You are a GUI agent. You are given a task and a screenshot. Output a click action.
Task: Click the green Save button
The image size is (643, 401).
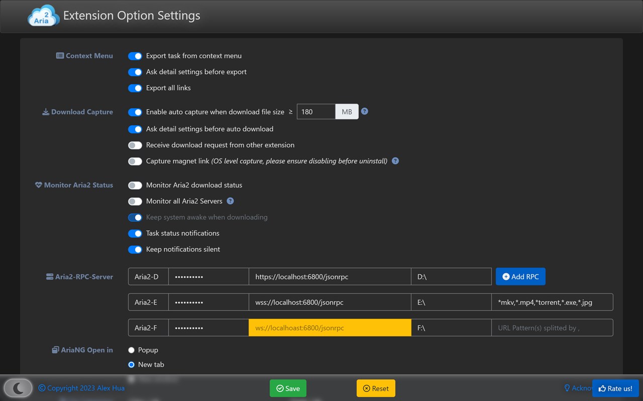click(288, 388)
